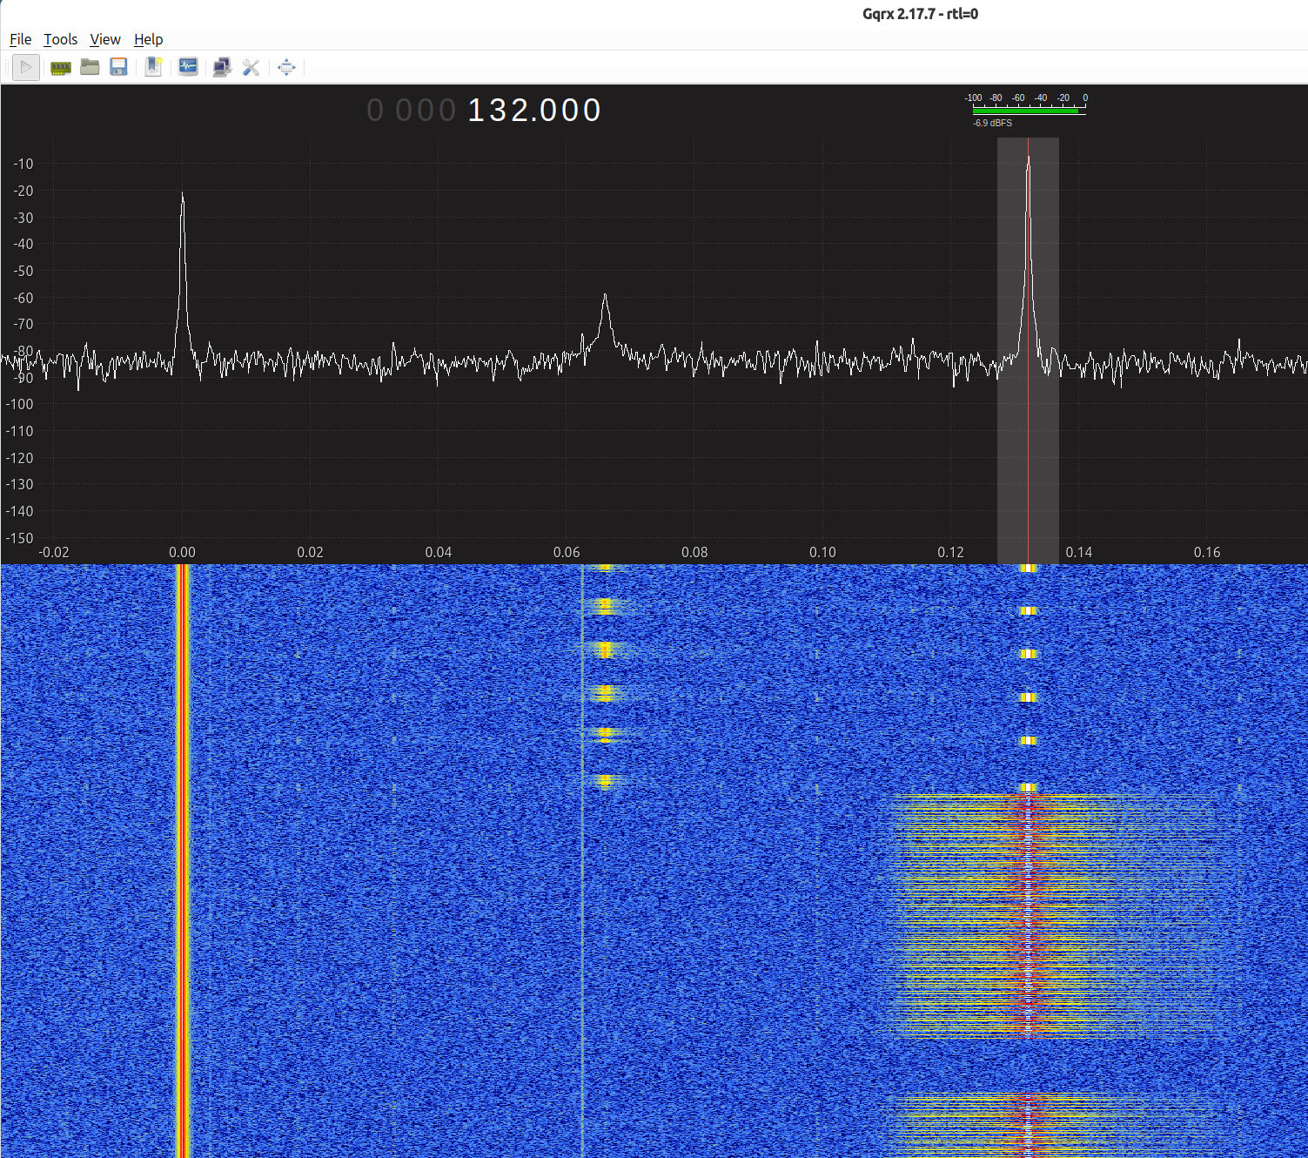Image resolution: width=1308 pixels, height=1158 pixels.
Task: Click the Gqrx 2.17.7 - rtl=0 window title
Action: (920, 14)
